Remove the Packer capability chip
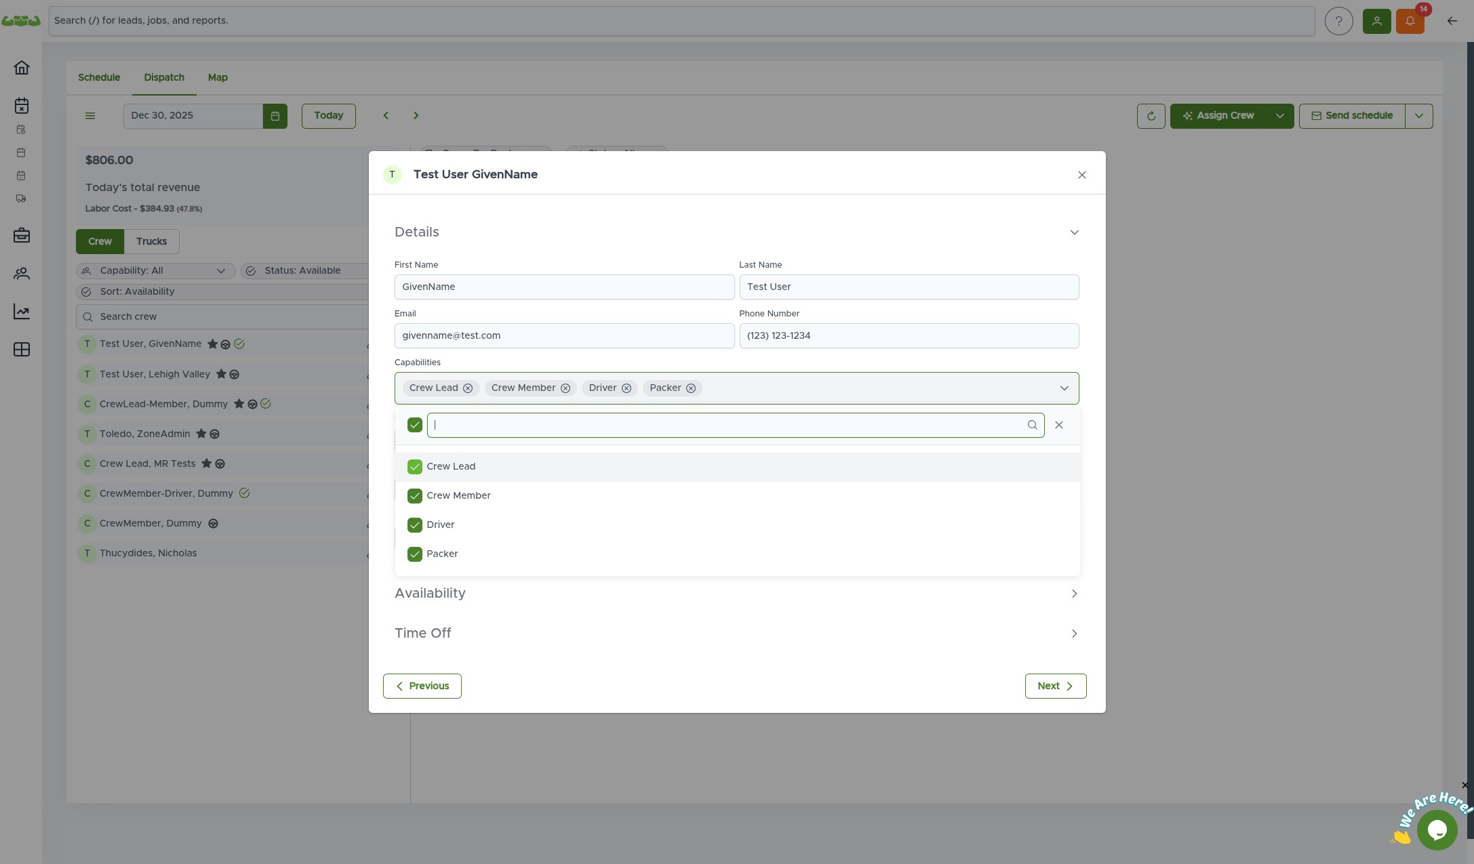 (691, 388)
